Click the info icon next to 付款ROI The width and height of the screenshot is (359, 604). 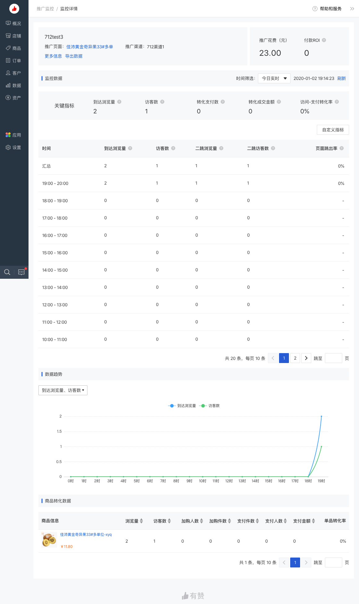click(x=324, y=40)
